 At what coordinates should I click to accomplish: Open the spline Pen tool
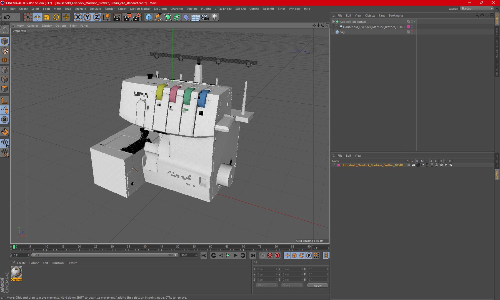coord(158,17)
